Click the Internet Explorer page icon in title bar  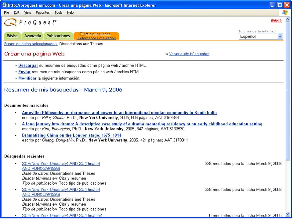pyautogui.click(x=4, y=5)
